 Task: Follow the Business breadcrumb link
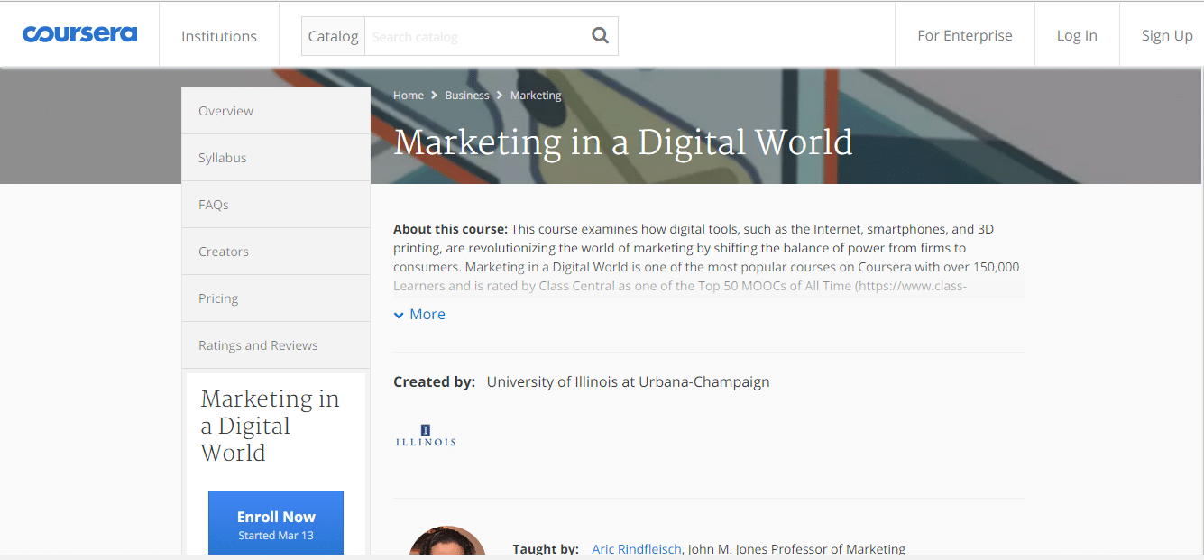click(467, 96)
